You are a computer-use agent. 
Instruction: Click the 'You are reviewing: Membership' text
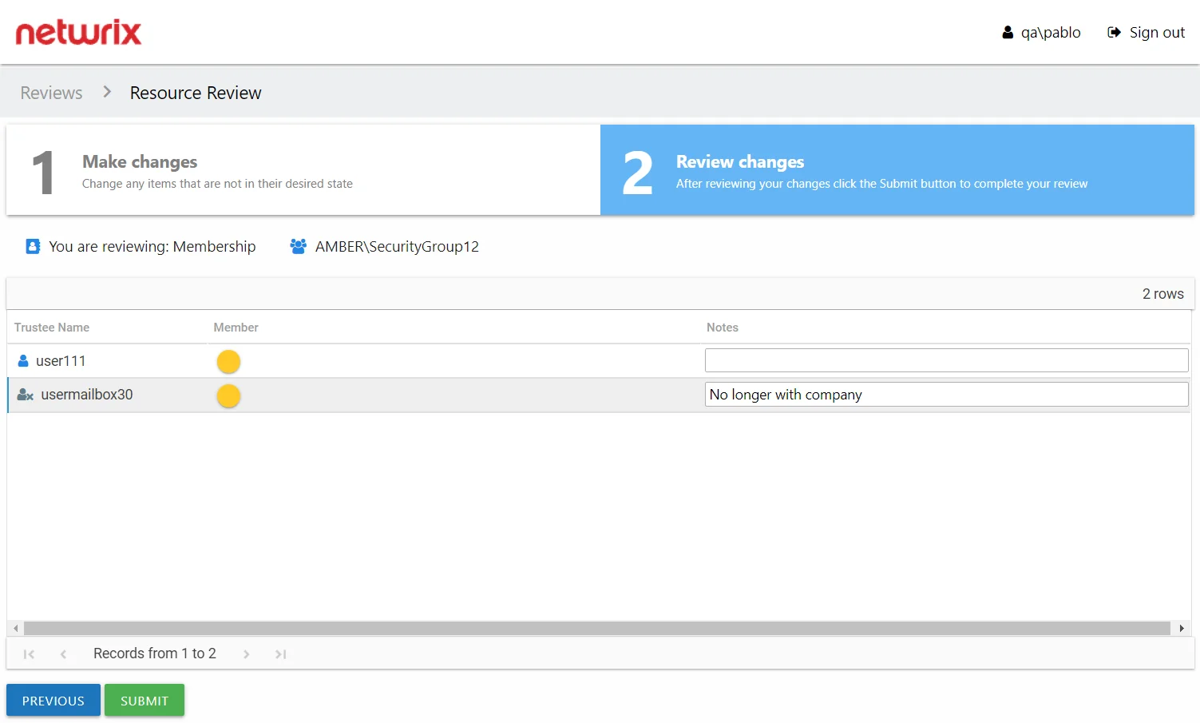click(152, 247)
